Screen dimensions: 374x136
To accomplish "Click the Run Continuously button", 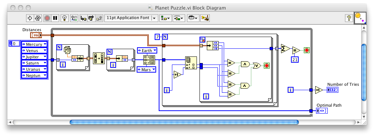I will coord(38,18).
